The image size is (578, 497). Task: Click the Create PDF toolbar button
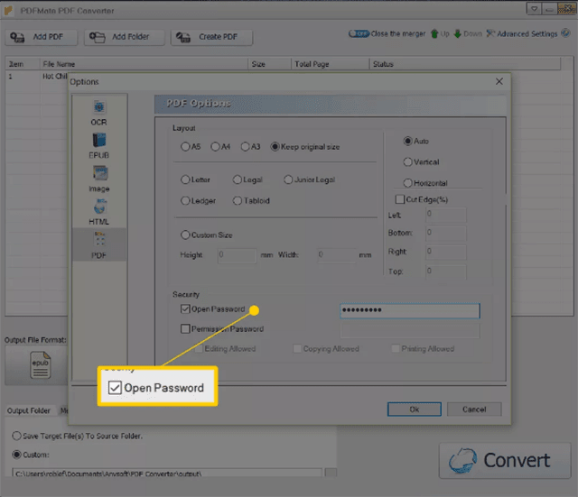coord(211,37)
